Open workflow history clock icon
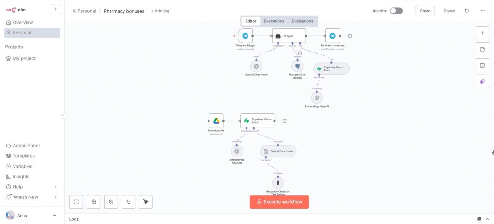The height and width of the screenshot is (224, 494). click(467, 11)
